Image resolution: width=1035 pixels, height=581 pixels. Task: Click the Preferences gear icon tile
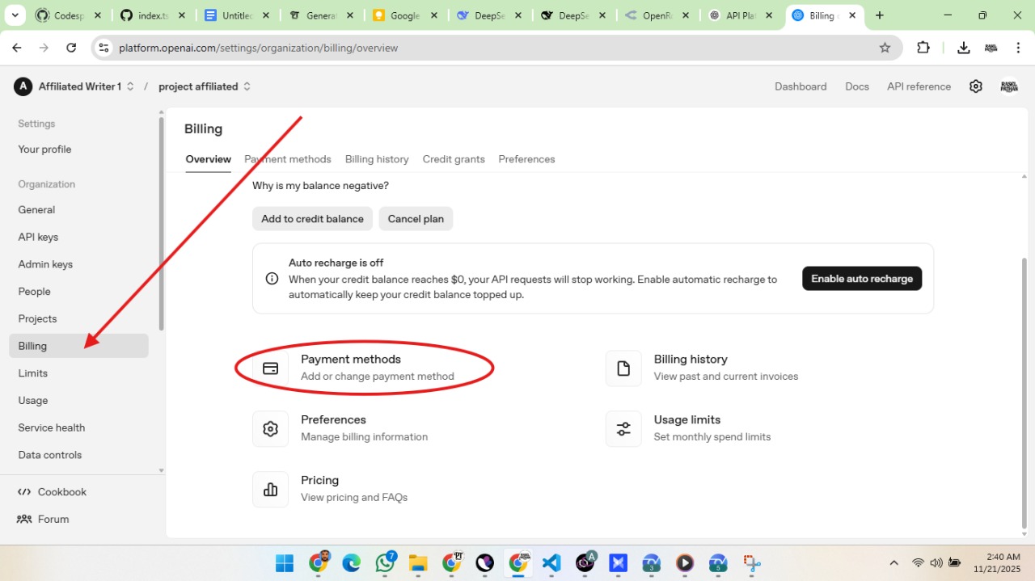pyautogui.click(x=271, y=429)
